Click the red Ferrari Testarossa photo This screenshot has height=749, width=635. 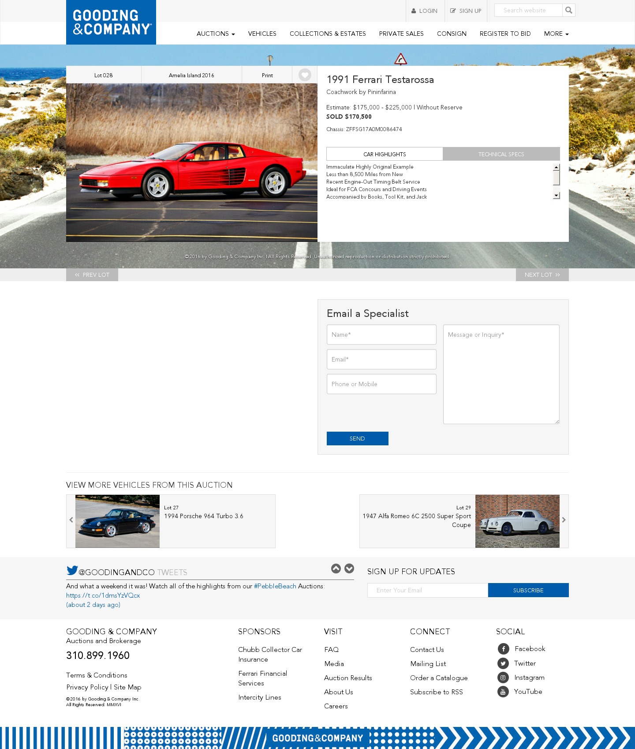(x=192, y=162)
